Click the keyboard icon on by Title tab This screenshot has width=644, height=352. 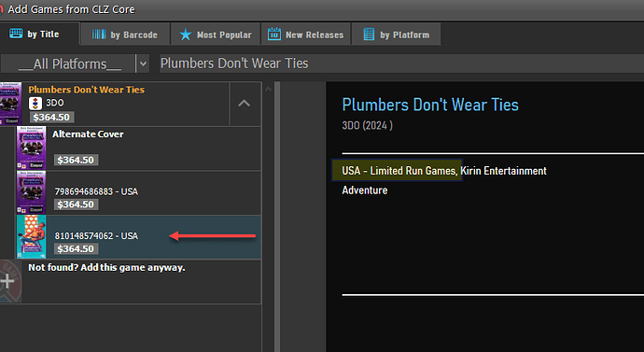[x=16, y=34]
